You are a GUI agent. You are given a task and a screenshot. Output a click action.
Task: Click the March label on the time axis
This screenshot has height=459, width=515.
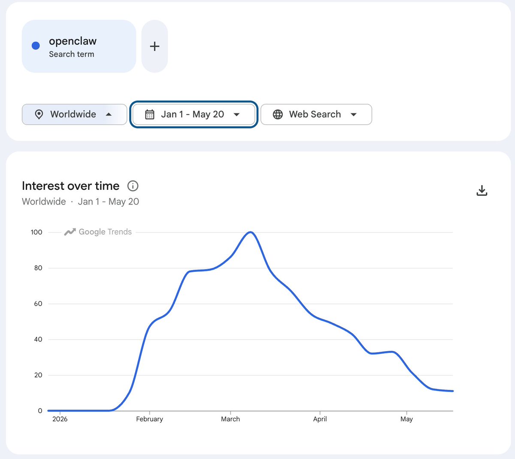230,419
